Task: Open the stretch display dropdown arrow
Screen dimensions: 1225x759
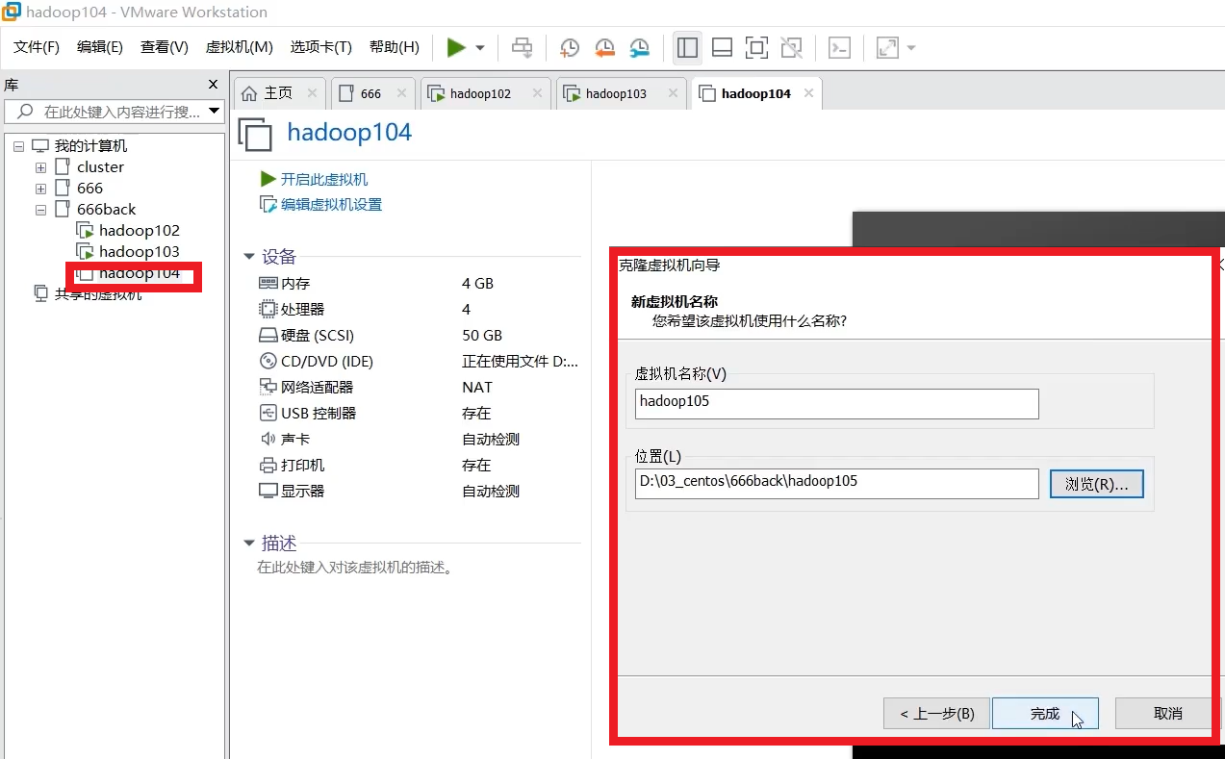Action: (x=910, y=48)
